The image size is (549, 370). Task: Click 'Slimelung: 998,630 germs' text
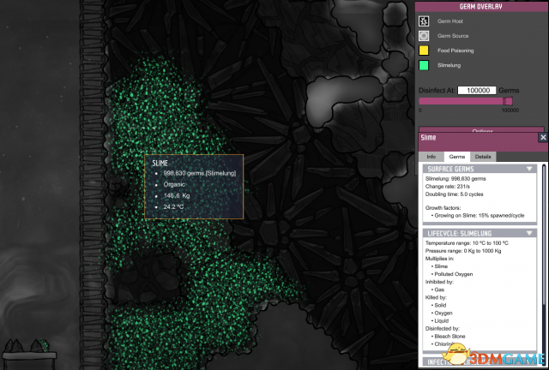tap(455, 179)
